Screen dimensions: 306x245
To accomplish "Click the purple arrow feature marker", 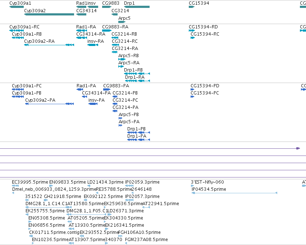I will 298,148.
